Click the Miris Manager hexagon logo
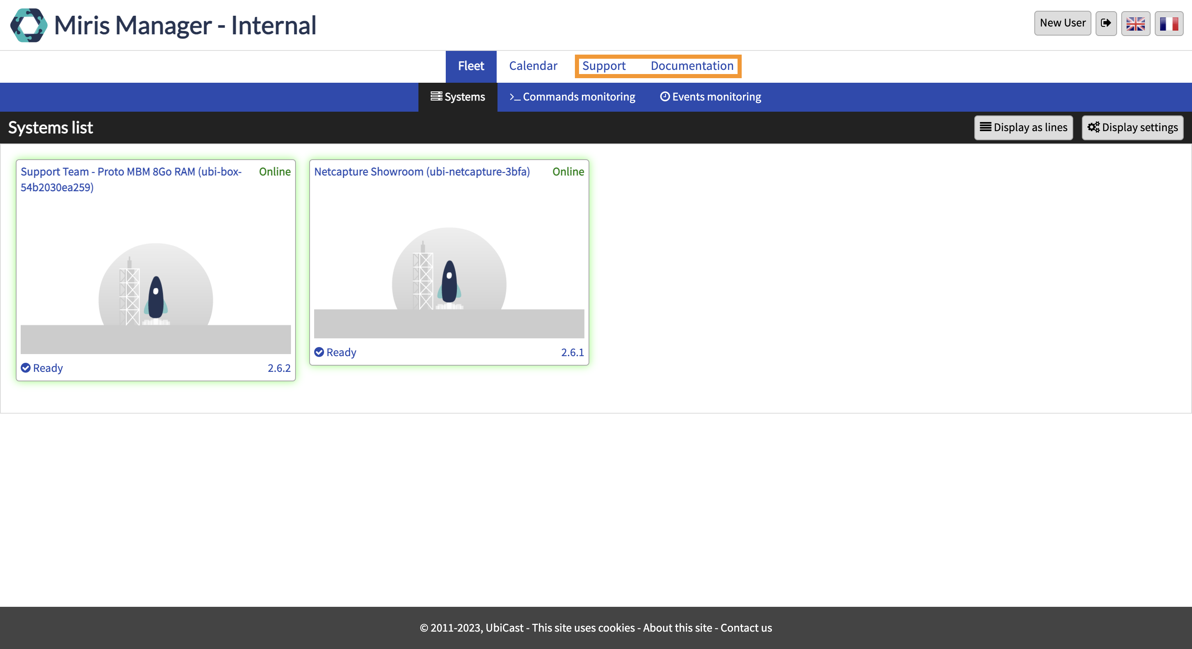 [x=29, y=25]
